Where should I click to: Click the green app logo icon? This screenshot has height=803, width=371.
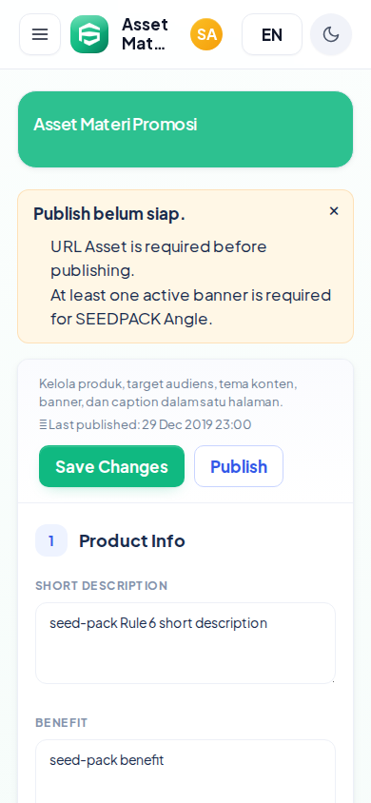coord(89,34)
